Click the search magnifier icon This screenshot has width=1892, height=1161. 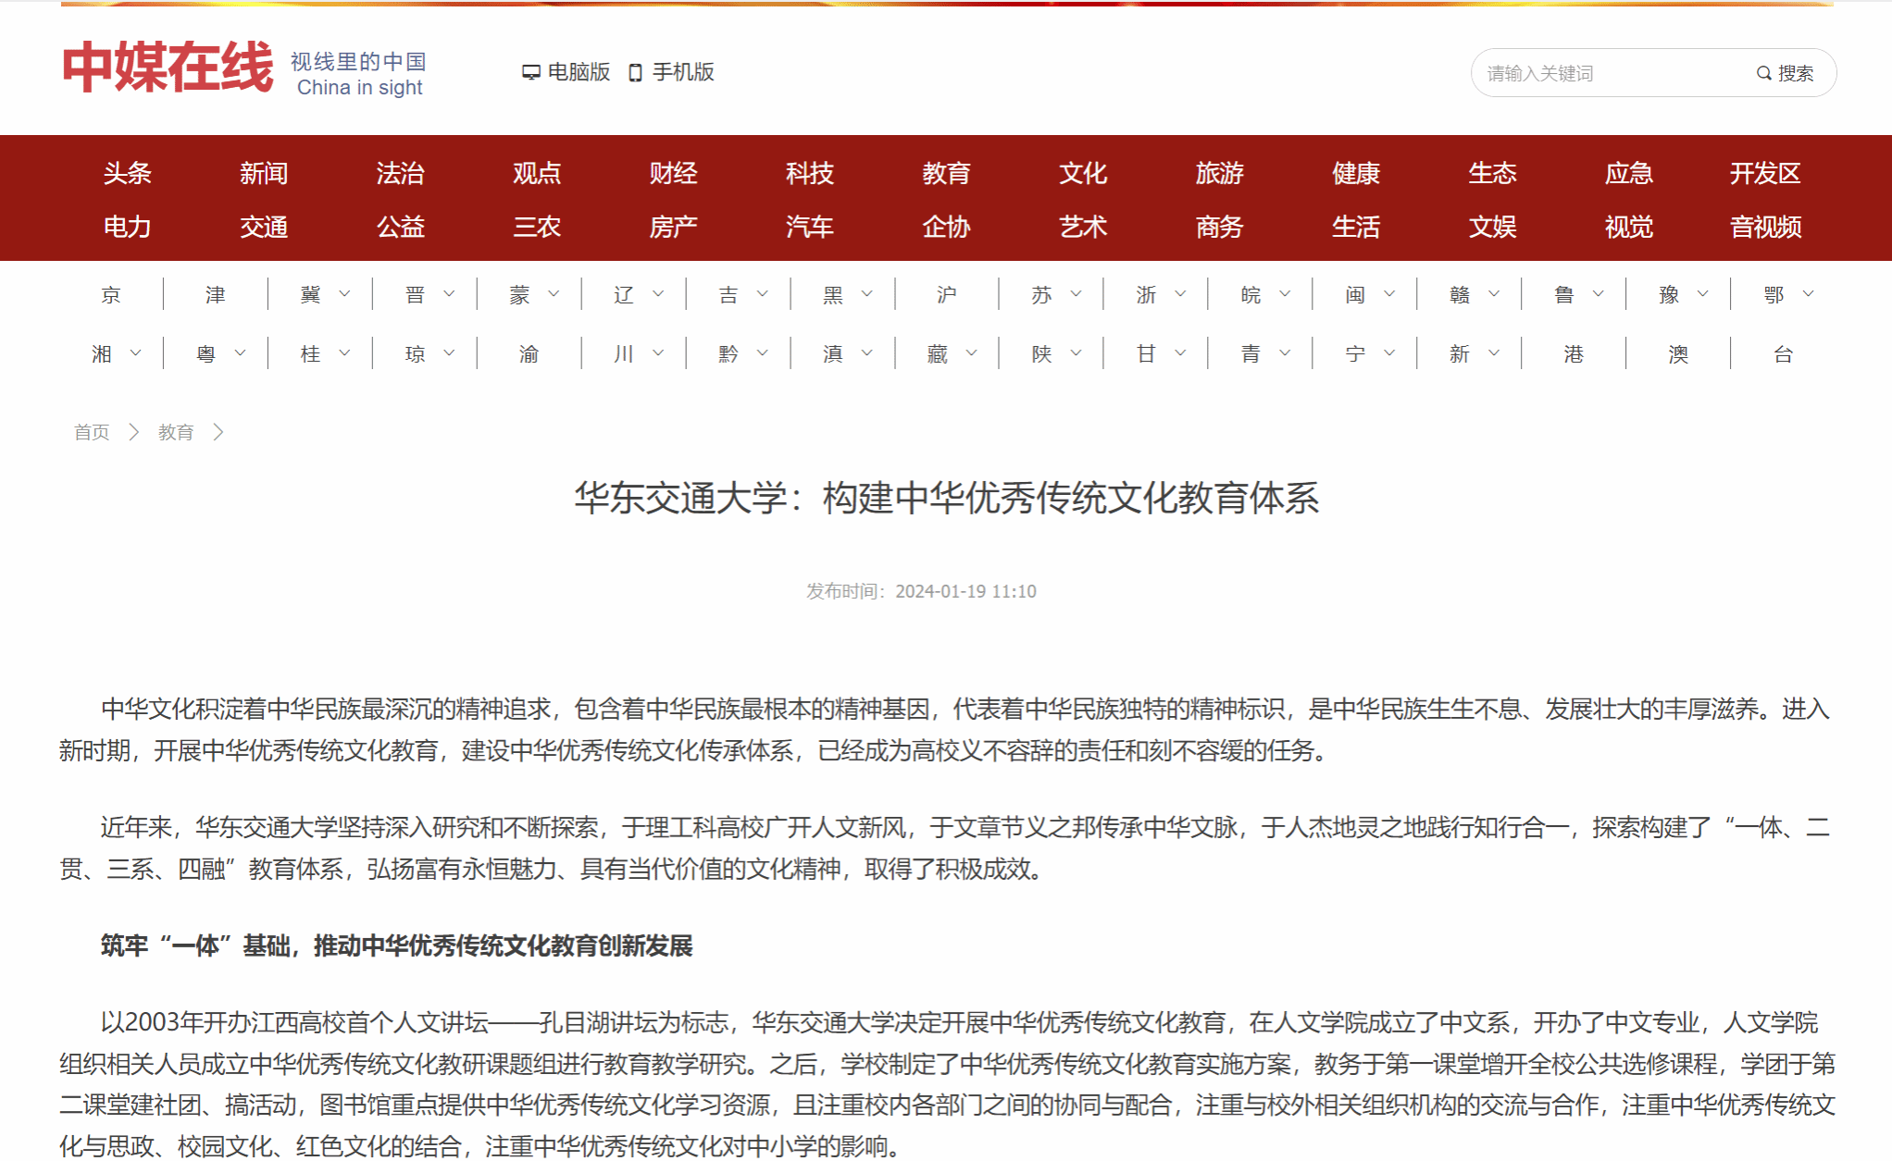coord(1763,73)
